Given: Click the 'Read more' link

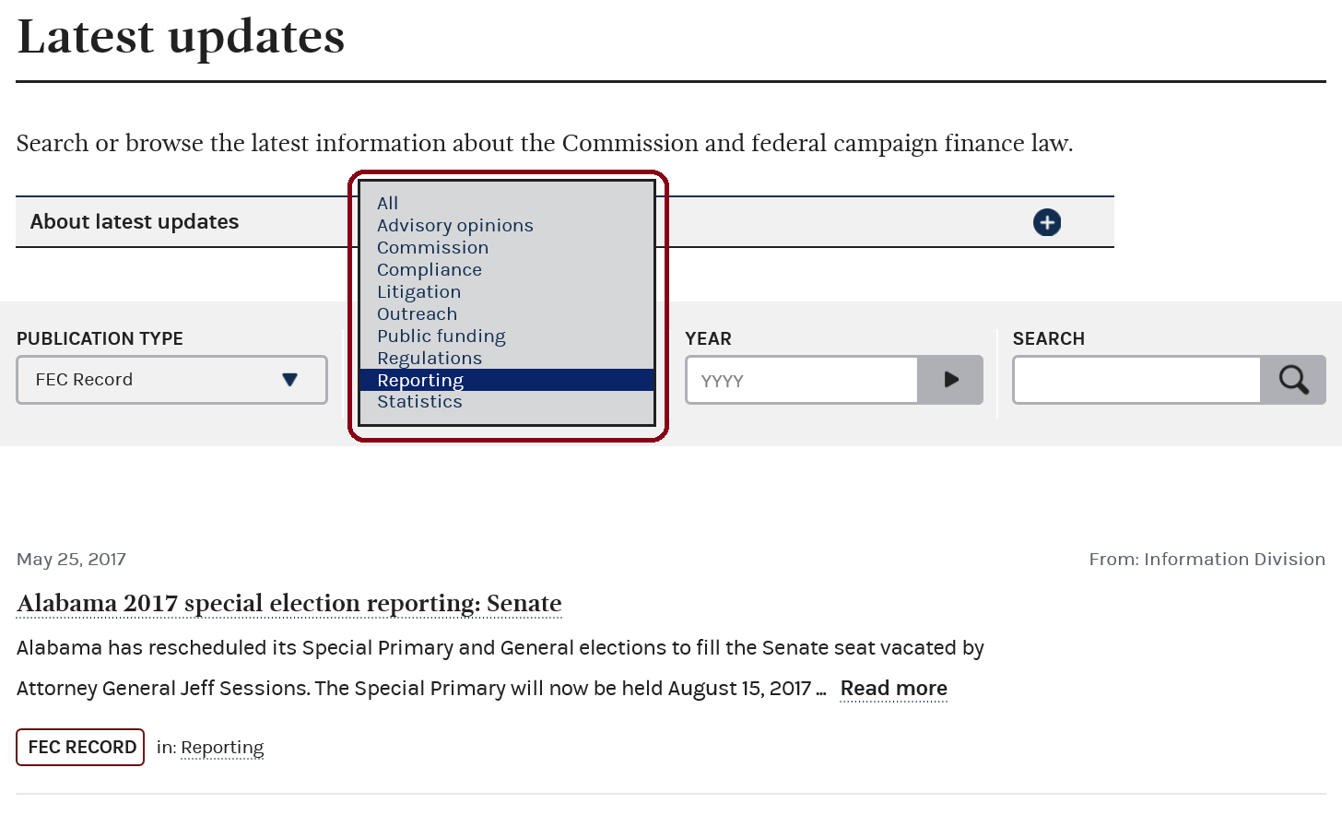Looking at the screenshot, I should pyautogui.click(x=894, y=689).
